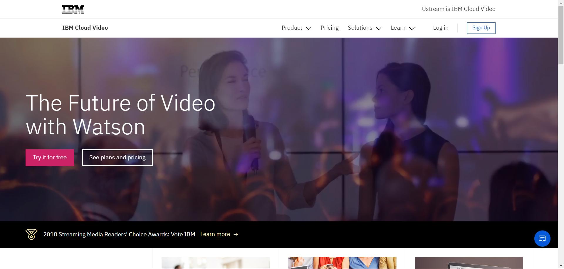564x269 pixels.
Task: Click the IBM logo
Action: (73, 9)
